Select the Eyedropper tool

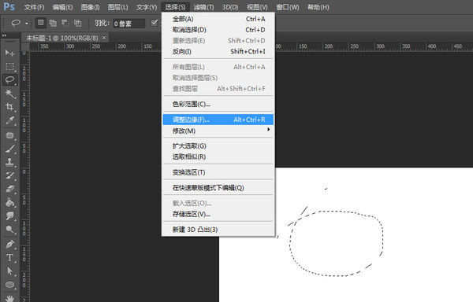9,120
